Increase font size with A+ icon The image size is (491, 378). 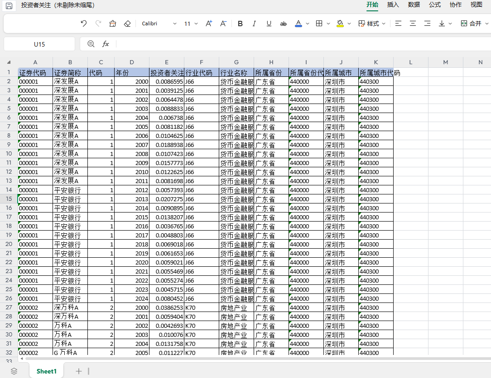[209, 24]
